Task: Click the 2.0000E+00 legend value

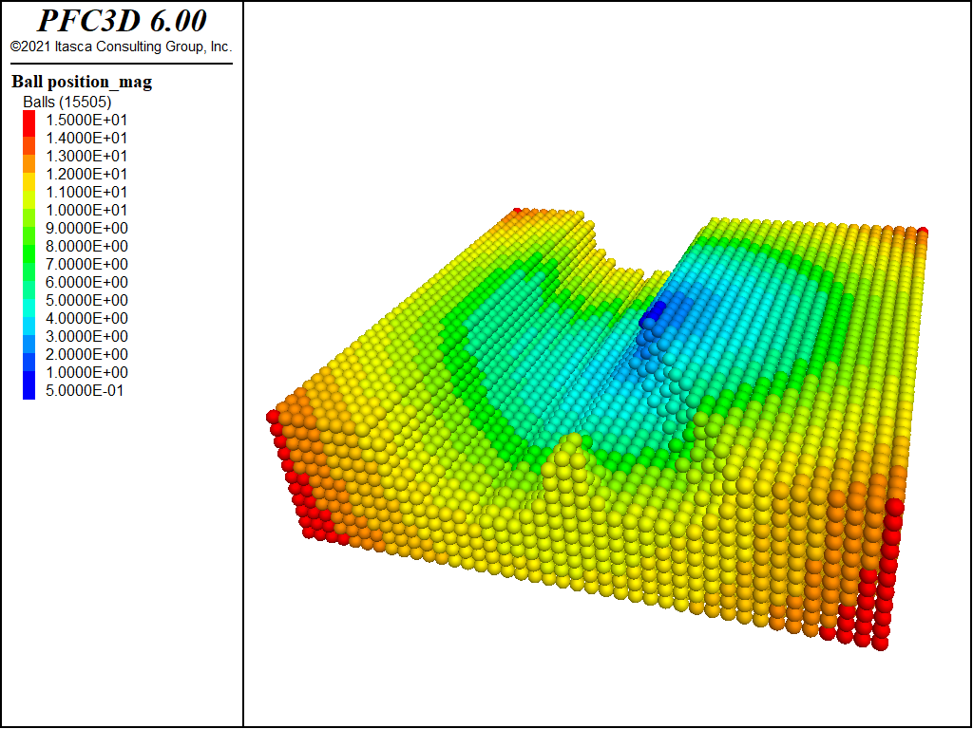Action: 86,354
